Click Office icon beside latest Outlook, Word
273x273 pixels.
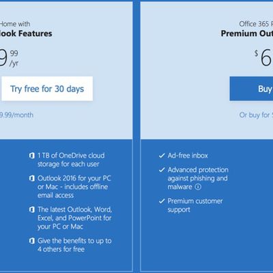(x=32, y=210)
